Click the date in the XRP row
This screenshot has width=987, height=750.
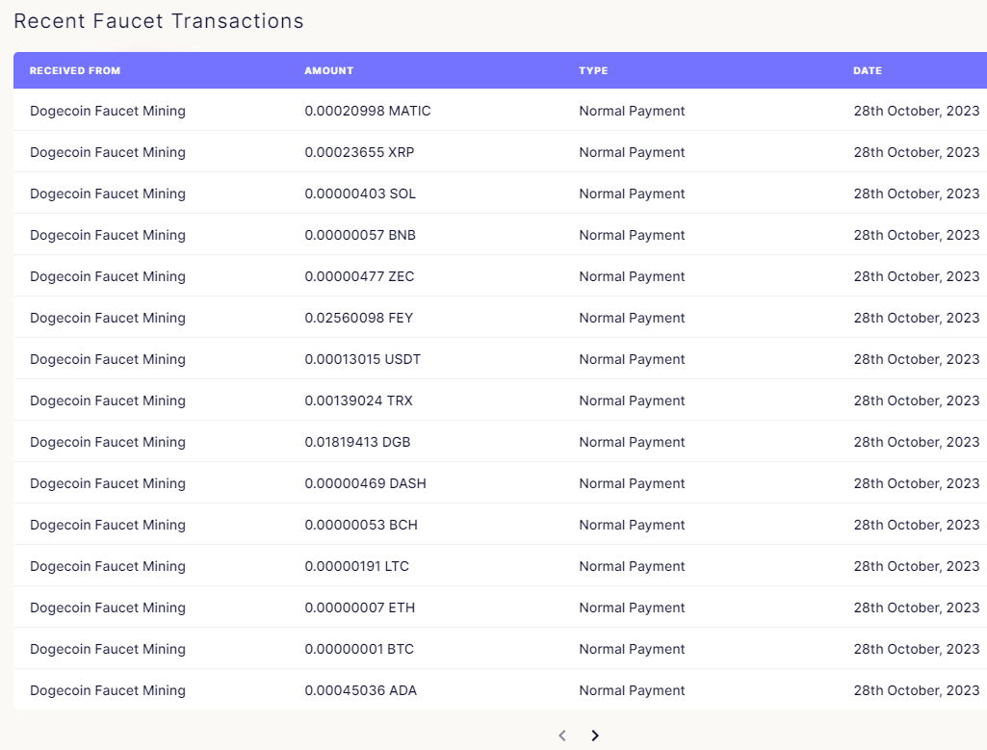[x=917, y=152]
